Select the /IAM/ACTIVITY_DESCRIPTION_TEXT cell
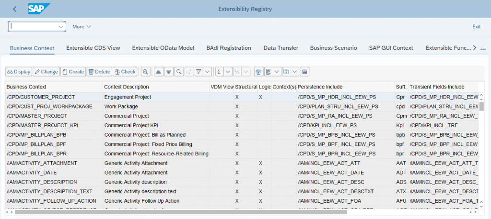The height and width of the screenshot is (219, 491). click(54, 191)
